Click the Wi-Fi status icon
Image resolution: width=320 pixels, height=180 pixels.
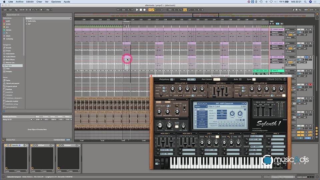tap(271, 2)
